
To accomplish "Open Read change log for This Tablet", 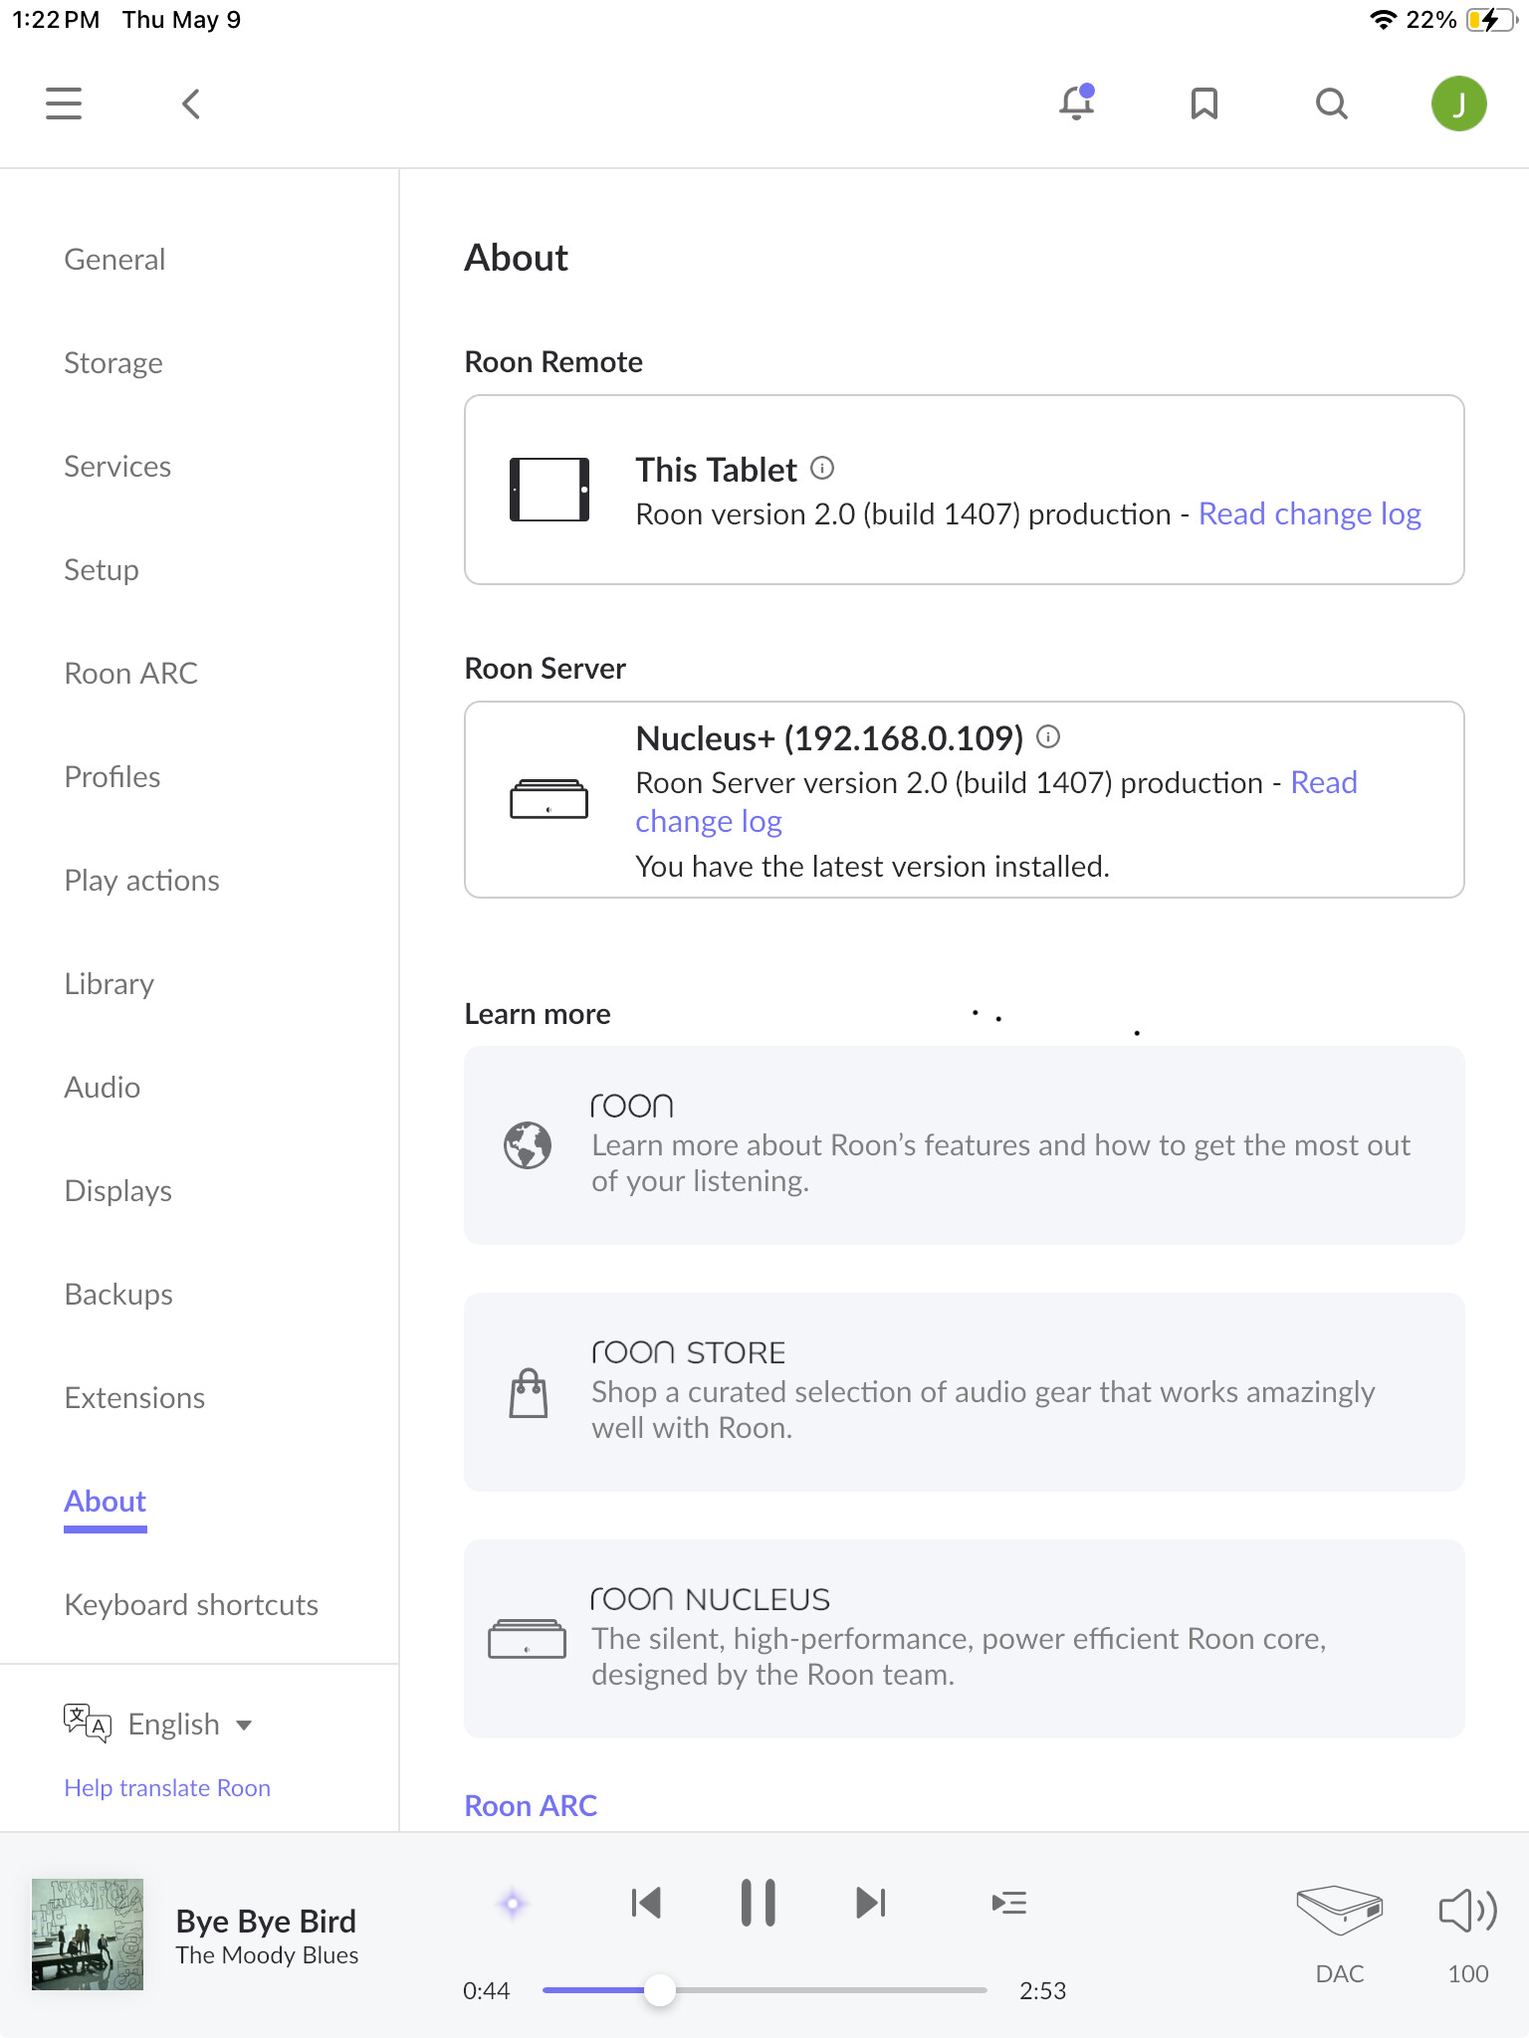I will click(1310, 513).
